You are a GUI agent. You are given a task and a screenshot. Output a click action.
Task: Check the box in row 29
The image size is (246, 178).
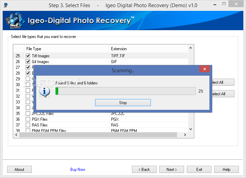28,79
